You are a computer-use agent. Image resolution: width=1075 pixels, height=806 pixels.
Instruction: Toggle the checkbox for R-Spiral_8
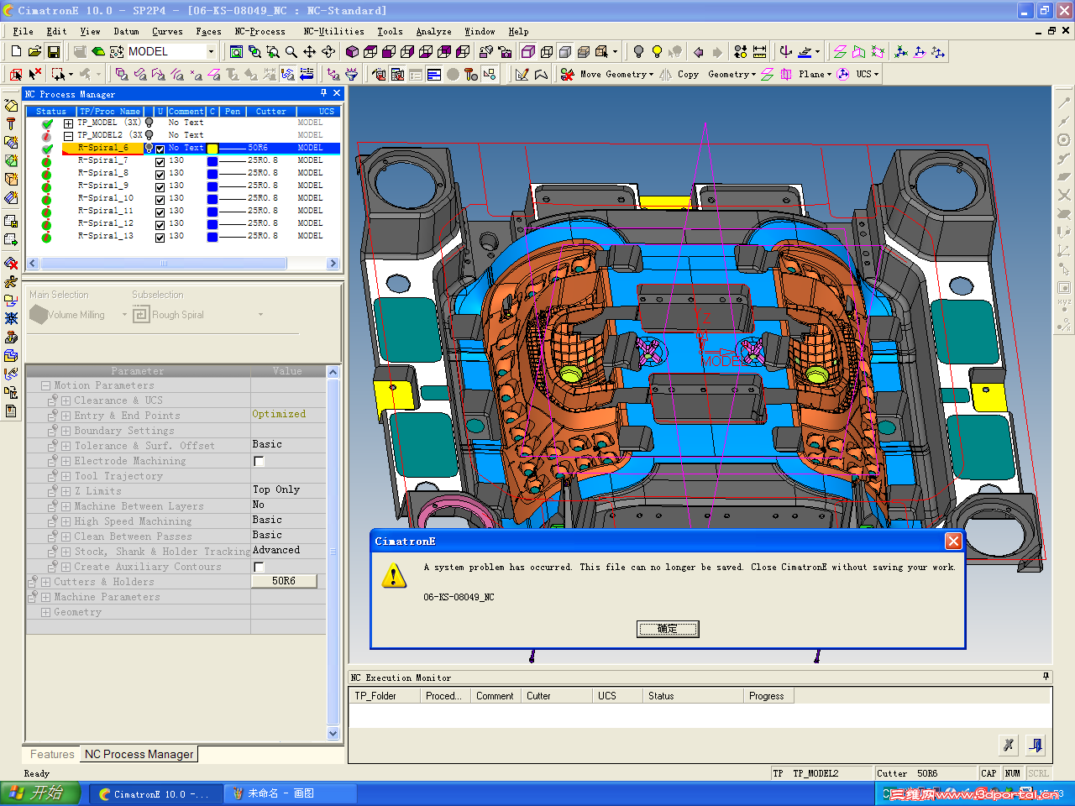(x=160, y=174)
